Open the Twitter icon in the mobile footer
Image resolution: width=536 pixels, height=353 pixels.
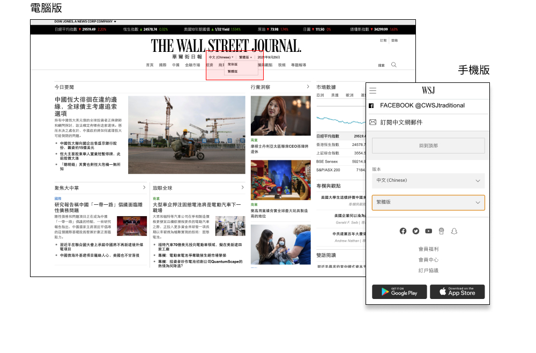click(416, 231)
